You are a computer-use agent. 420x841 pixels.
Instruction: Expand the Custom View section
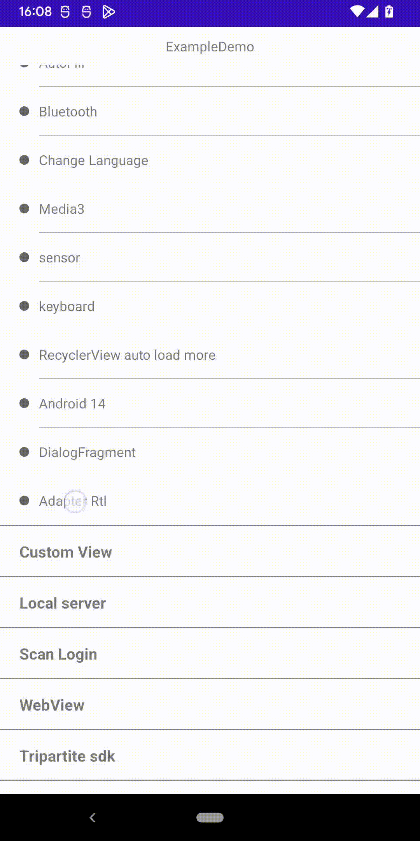tap(210, 551)
